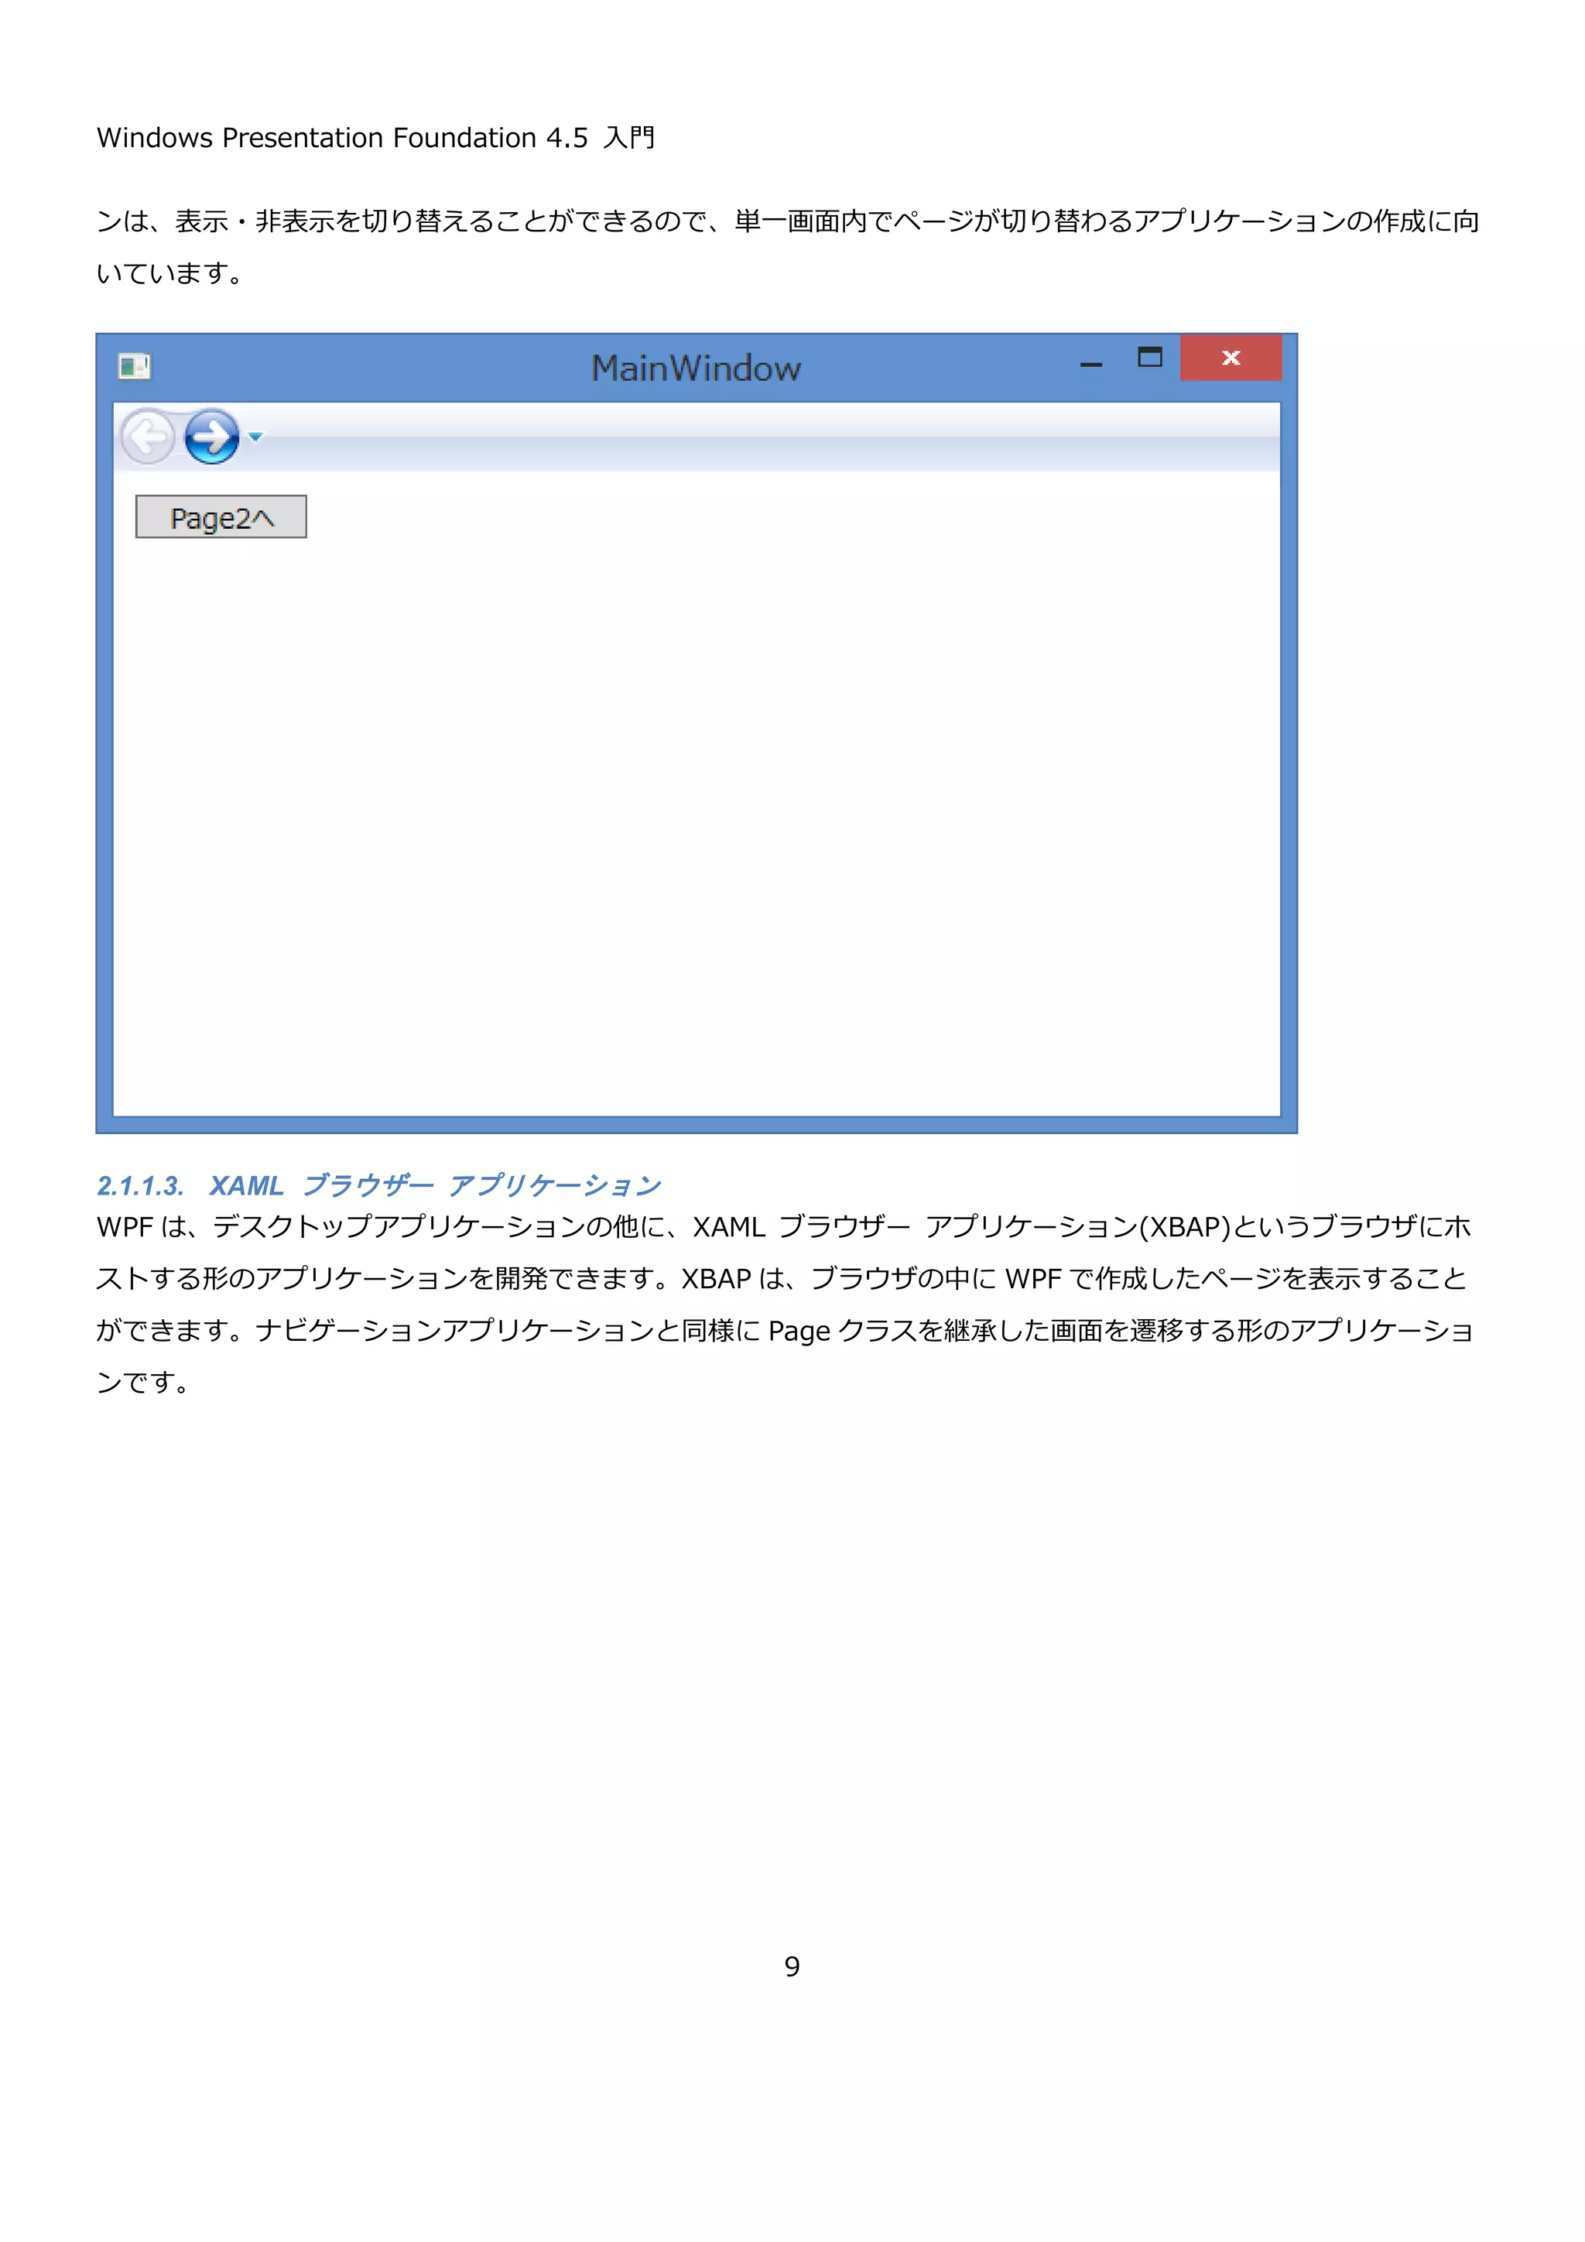Click page number 9
The width and height of the screenshot is (1585, 2242).
point(792,1966)
